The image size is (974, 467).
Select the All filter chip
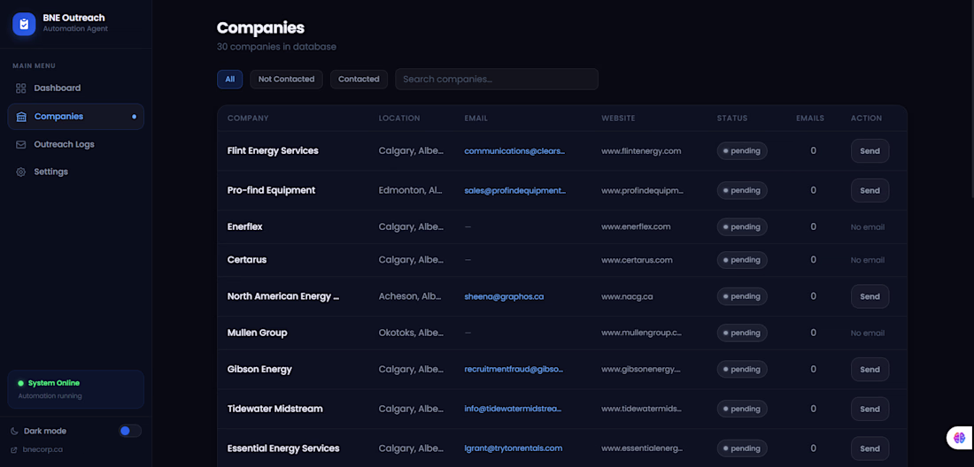(x=229, y=80)
